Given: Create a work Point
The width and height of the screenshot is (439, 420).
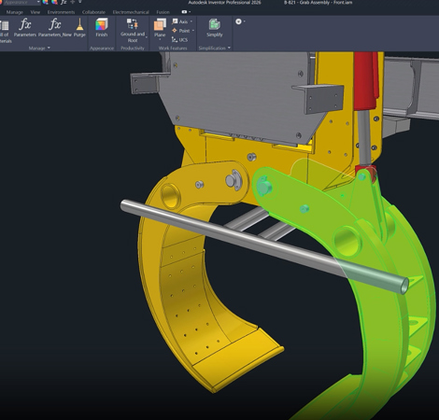Looking at the screenshot, I should (181, 31).
